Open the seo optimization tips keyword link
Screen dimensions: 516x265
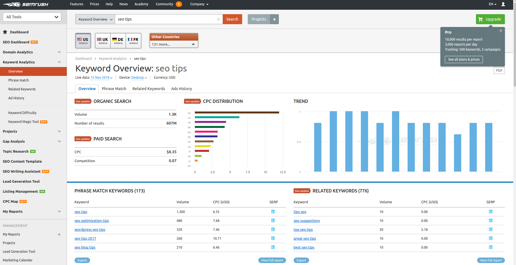click(92, 221)
